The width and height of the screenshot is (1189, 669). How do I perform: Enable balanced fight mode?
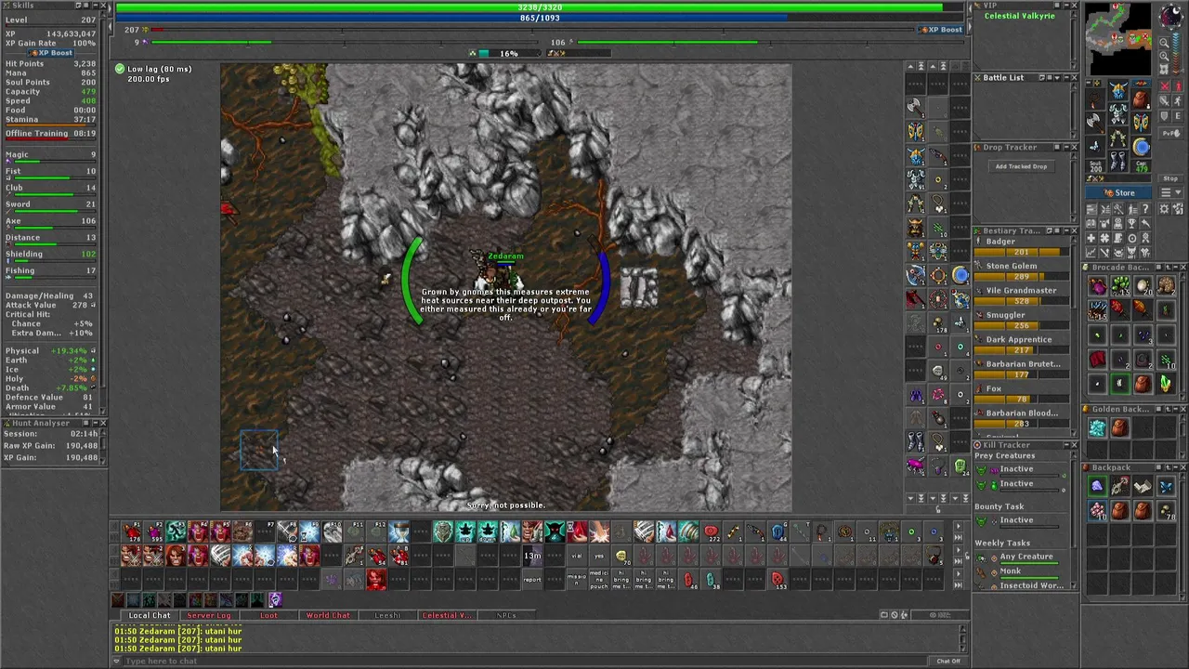click(x=1165, y=100)
